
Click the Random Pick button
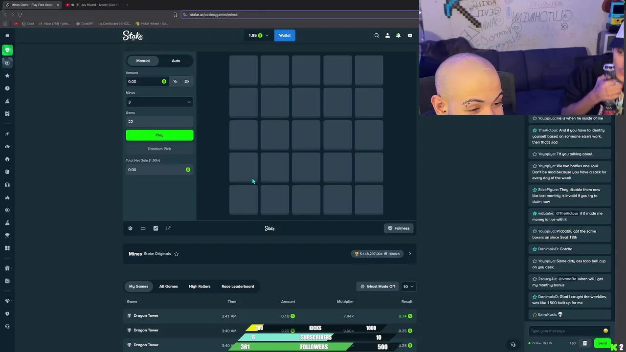(159, 149)
